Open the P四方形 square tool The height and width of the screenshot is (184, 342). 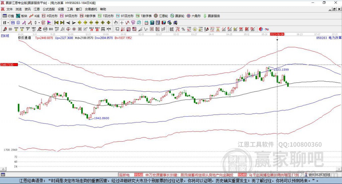coord(49,16)
